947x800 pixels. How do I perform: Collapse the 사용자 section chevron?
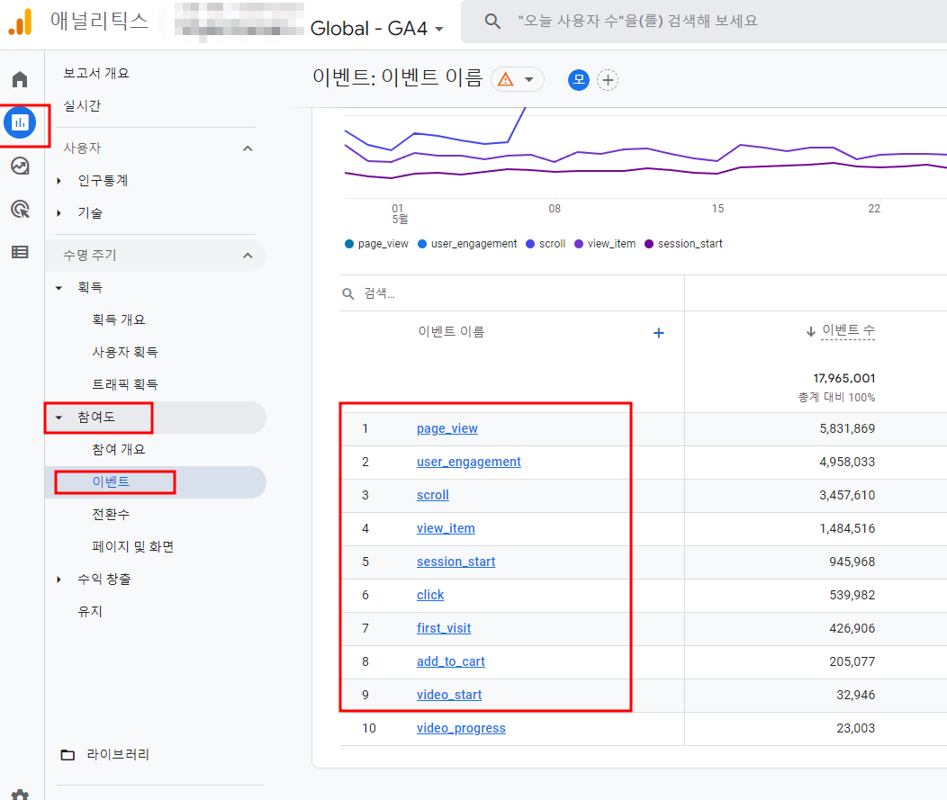tap(248, 147)
